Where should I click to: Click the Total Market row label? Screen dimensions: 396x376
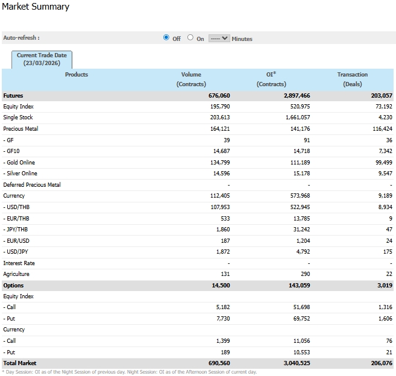[x=20, y=363]
